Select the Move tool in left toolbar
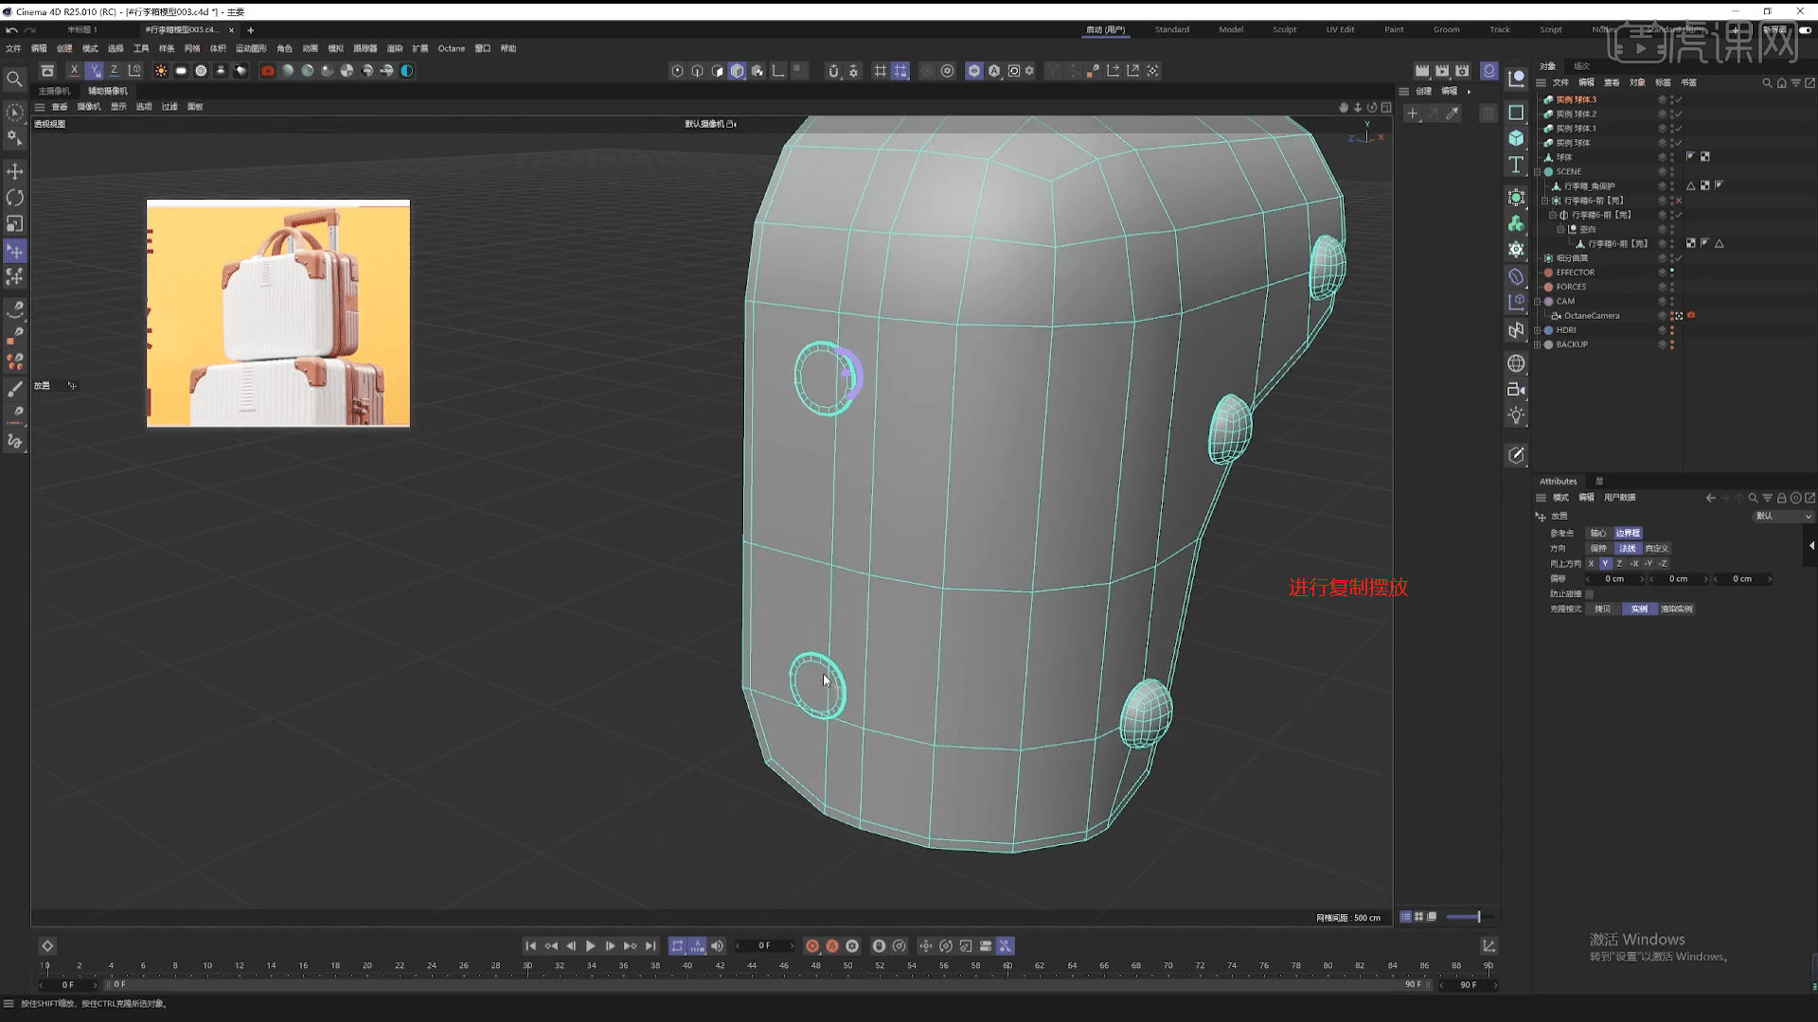This screenshot has height=1022, width=1818. [15, 171]
